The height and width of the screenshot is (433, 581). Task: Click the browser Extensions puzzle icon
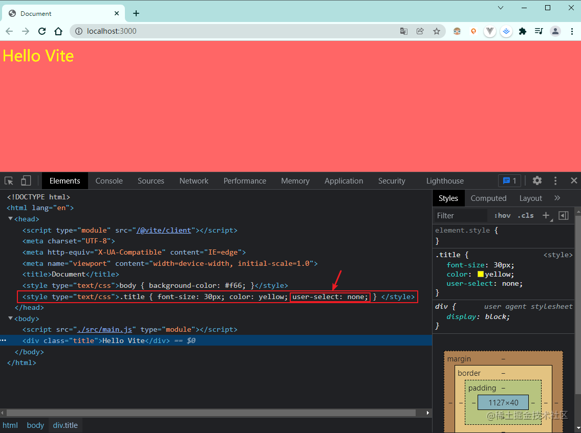point(523,31)
